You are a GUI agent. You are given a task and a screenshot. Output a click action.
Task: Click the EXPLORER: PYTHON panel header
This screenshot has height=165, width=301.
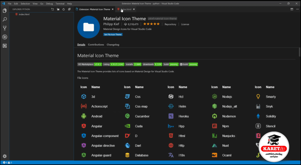click(x=21, y=9)
